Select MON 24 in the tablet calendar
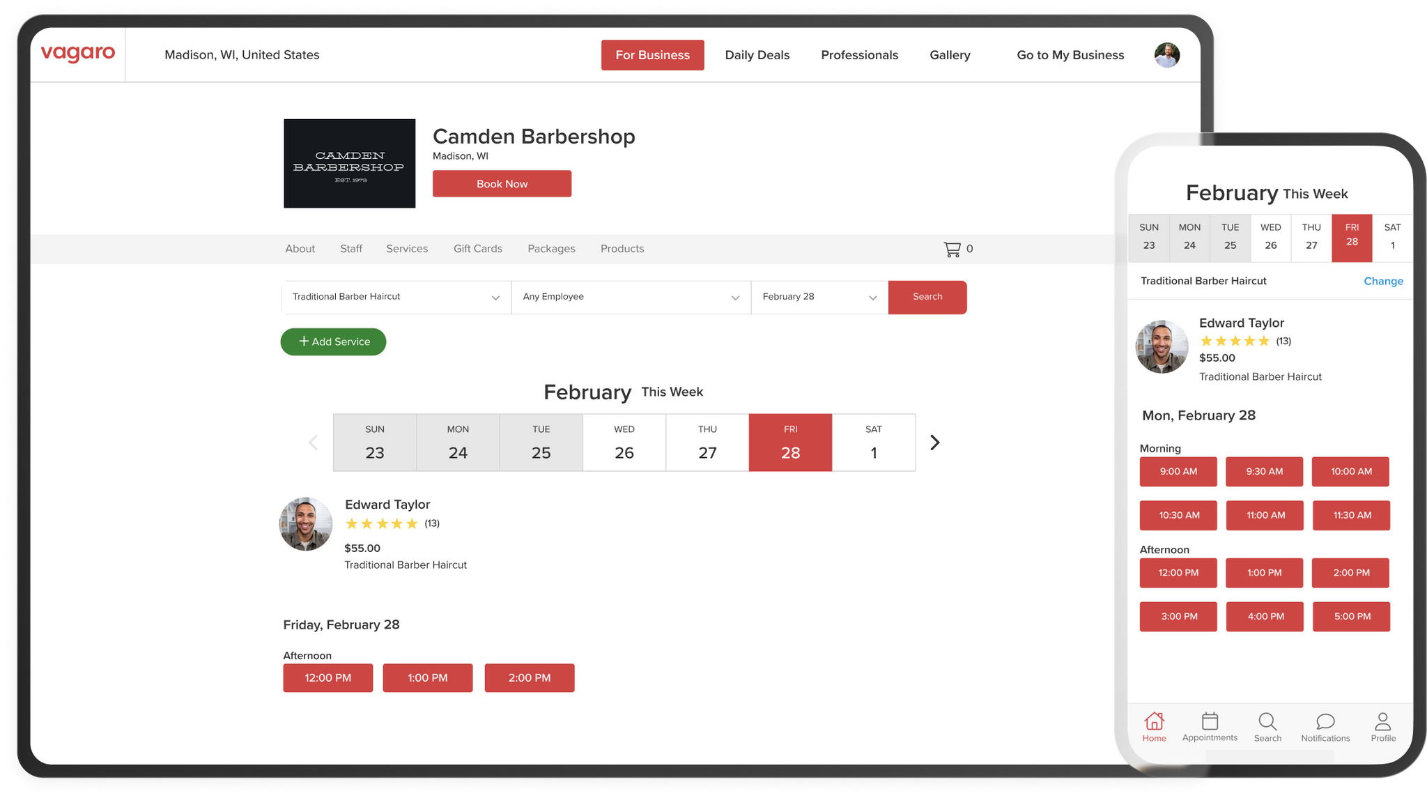This screenshot has height=798, width=1427. 458,443
